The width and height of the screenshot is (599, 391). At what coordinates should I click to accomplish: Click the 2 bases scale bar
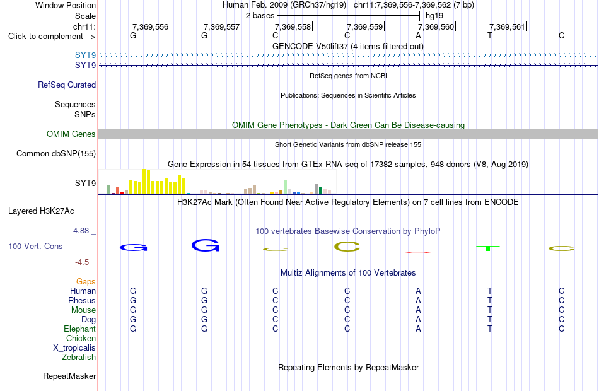pyautogui.click(x=349, y=16)
